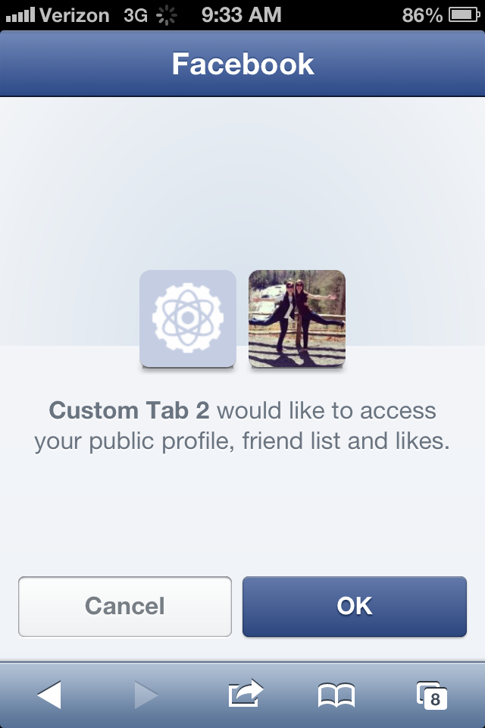The image size is (485, 728).
Task: Click the network loading spinner
Action: point(166,15)
